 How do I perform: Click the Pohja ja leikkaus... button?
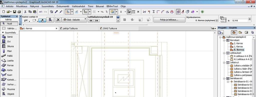[169, 20]
